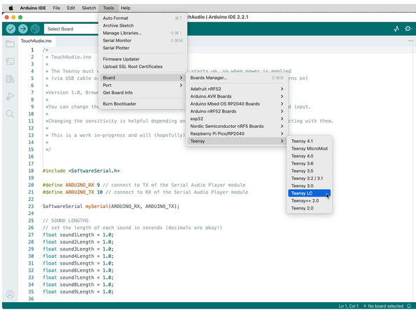Open the Serial Monitor toolbar icon
The width and height of the screenshot is (416, 312).
(408, 29)
